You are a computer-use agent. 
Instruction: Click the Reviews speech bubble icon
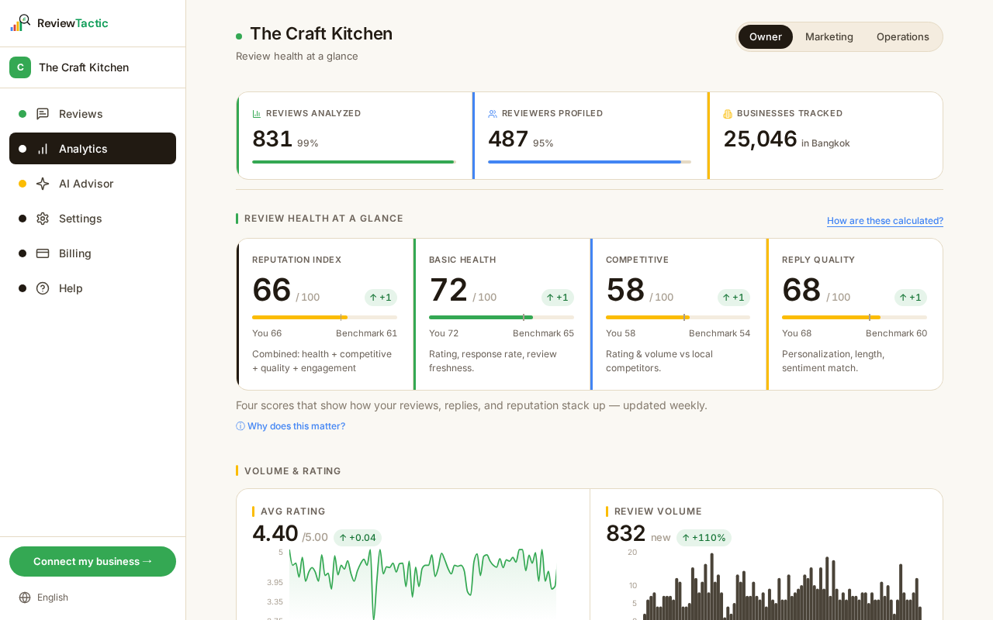pos(43,114)
